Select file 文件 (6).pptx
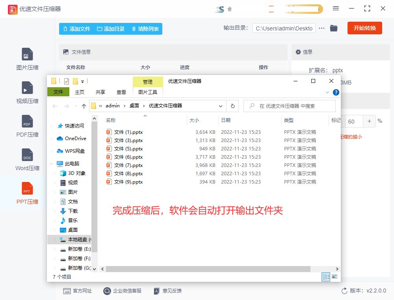Screen dimensions: 394x300 point(125,157)
